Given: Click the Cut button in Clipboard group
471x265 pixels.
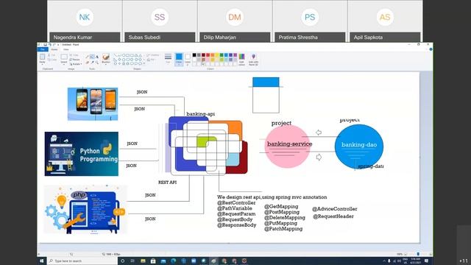Looking at the screenshot, I should point(52,55).
